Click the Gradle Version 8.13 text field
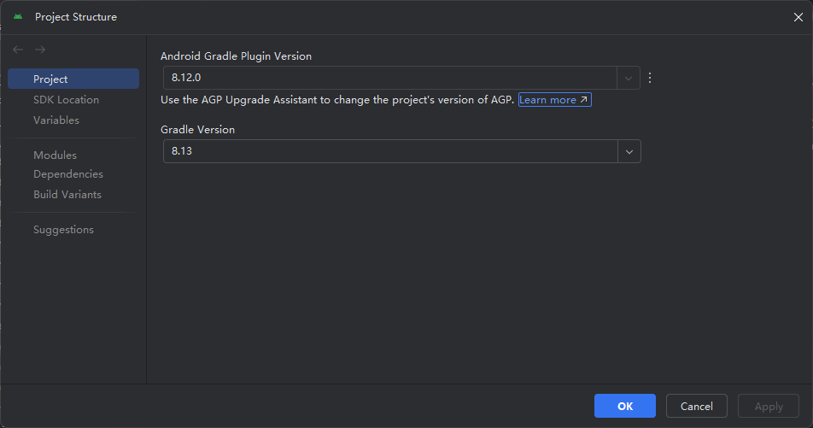813x428 pixels. point(390,151)
